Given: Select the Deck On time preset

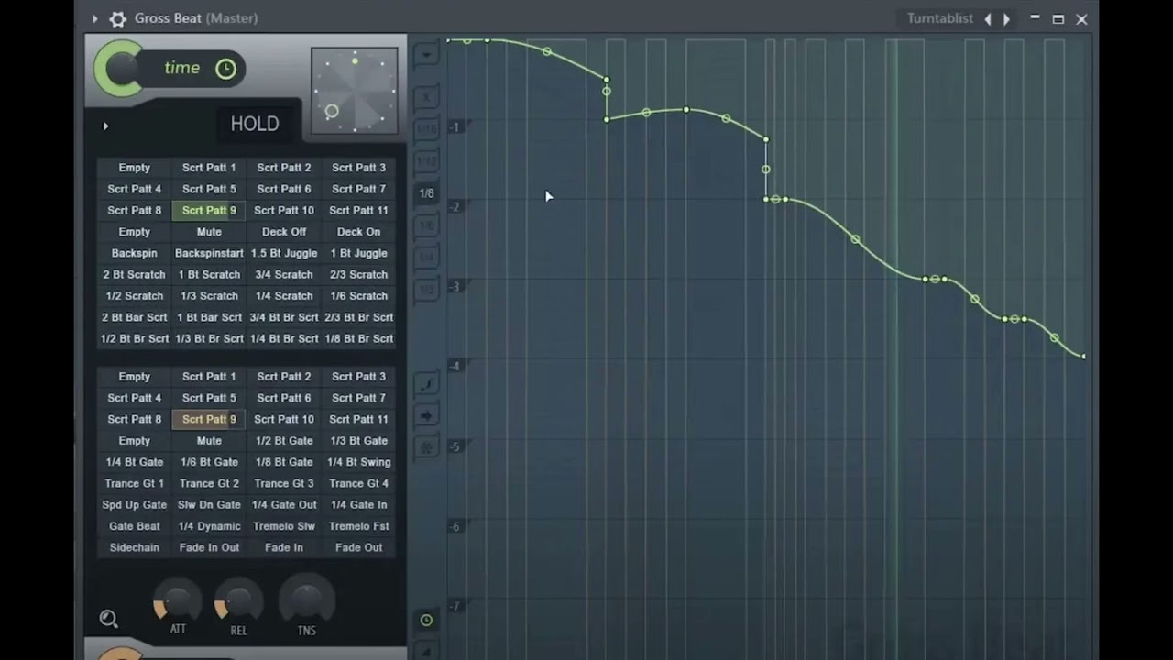Looking at the screenshot, I should coord(358,232).
